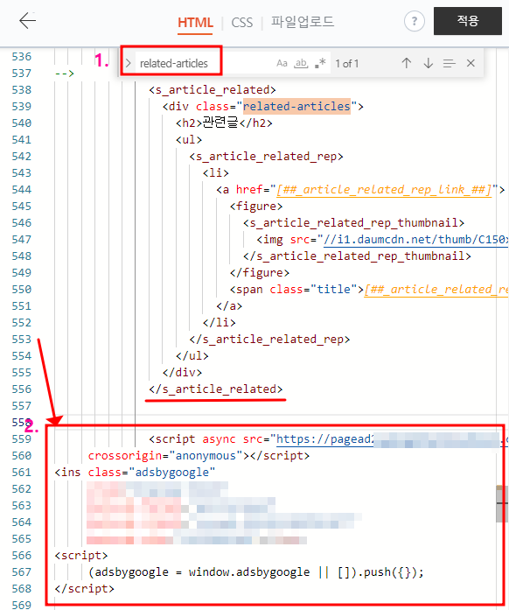Open the CSS tab
The image size is (509, 610).
pos(242,23)
